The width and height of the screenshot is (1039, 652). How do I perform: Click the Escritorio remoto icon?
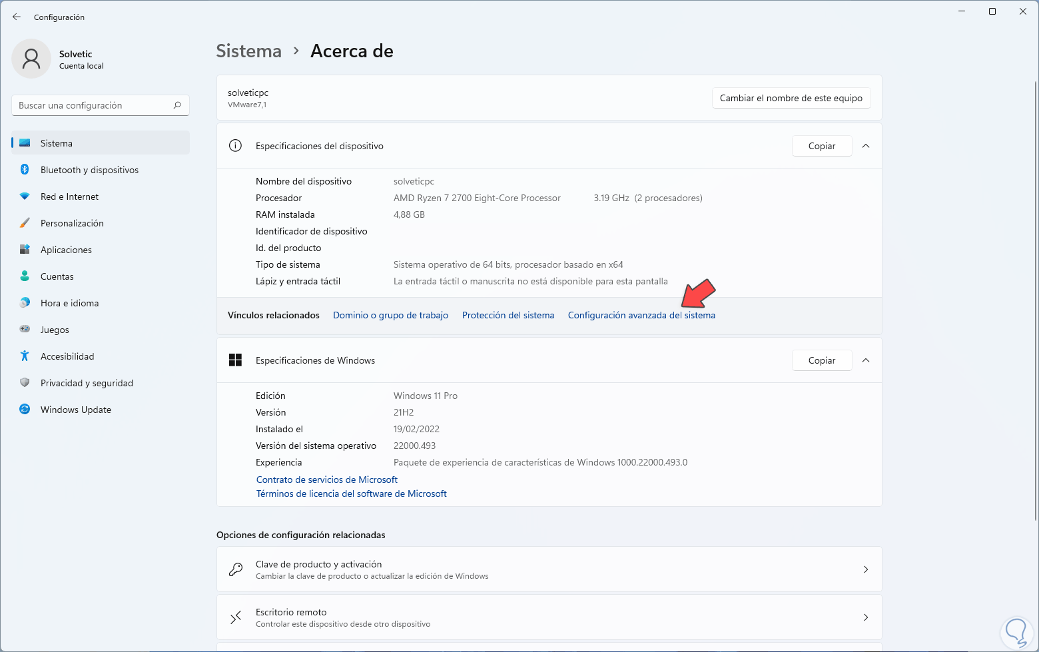pos(235,617)
